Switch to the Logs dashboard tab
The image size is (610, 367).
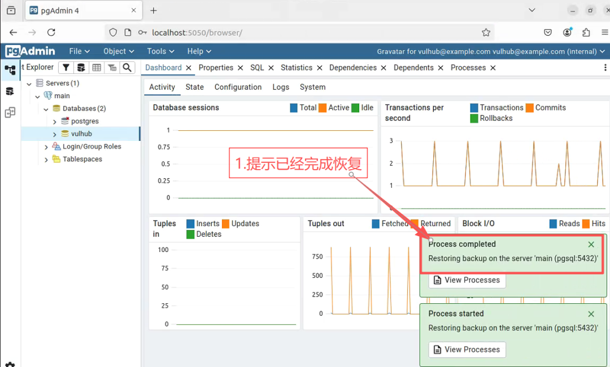281,87
